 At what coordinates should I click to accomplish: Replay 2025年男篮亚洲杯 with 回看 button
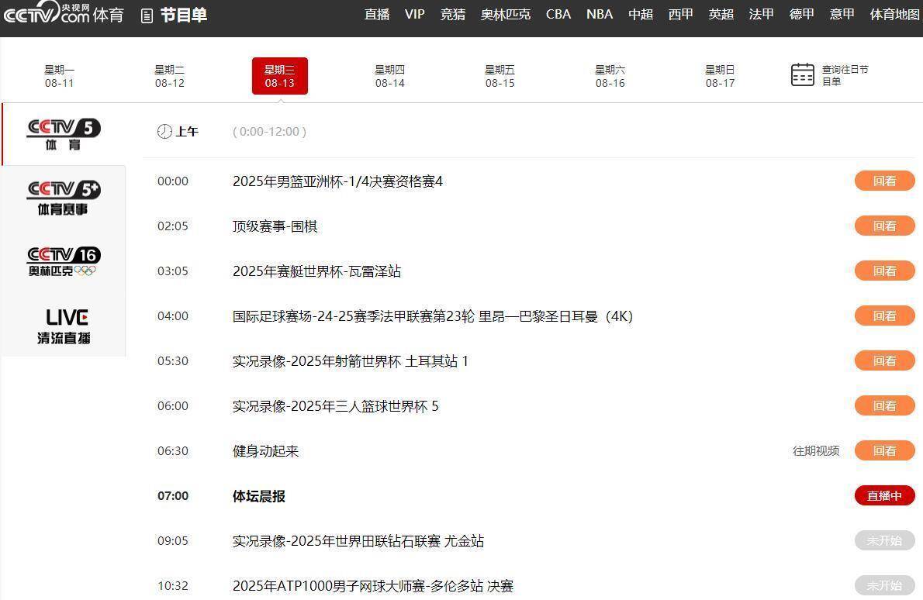point(884,181)
